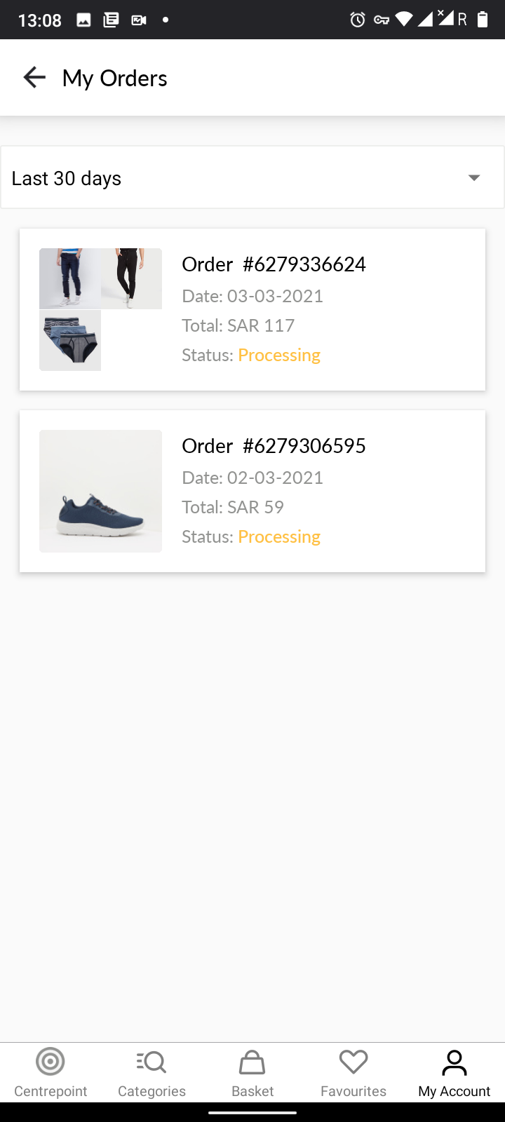Expand the Last 30 days dropdown arrow

pos(474,178)
